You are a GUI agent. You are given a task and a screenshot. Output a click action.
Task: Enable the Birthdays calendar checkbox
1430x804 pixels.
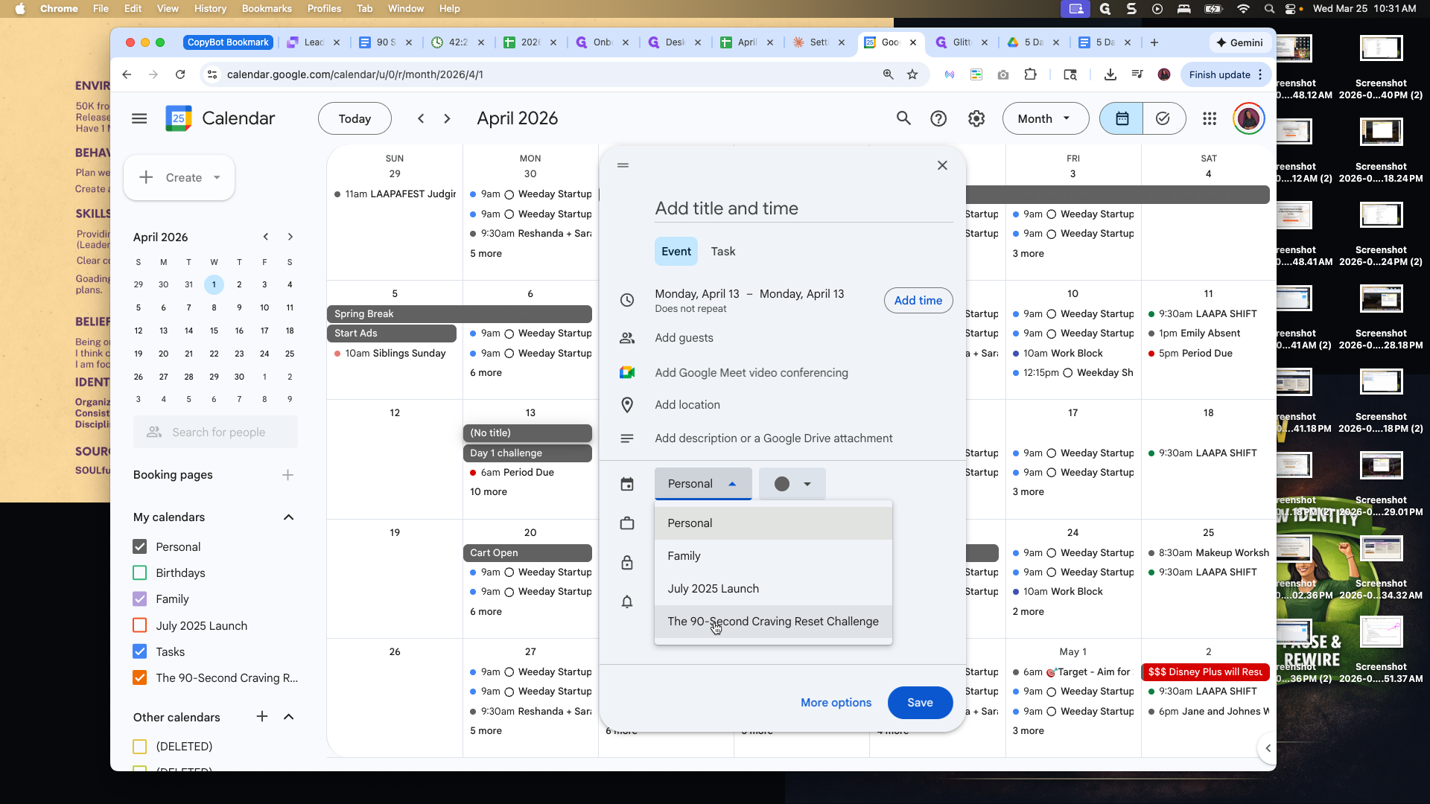(x=139, y=572)
